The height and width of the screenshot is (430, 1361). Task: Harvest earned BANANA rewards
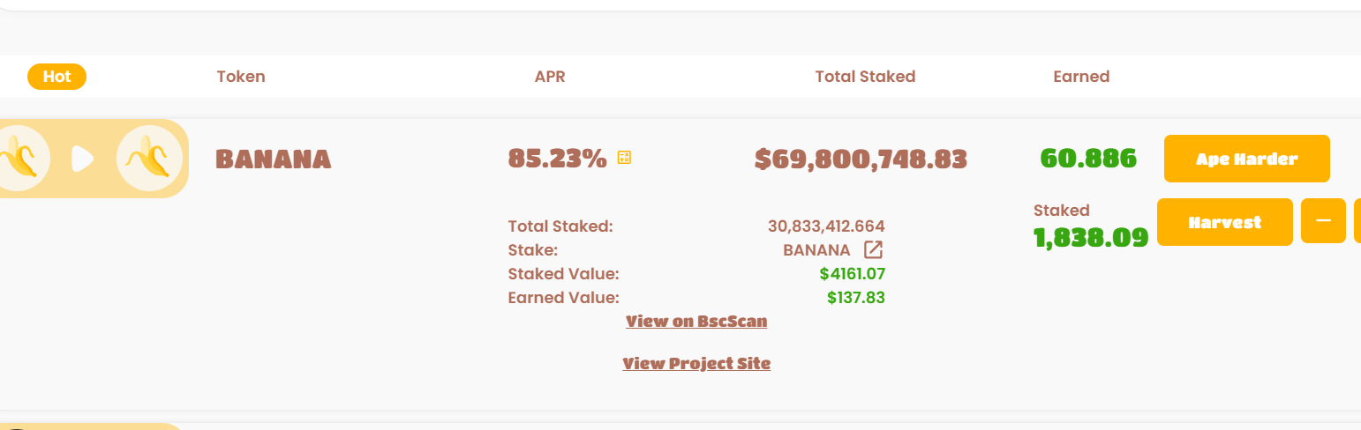point(1224,222)
